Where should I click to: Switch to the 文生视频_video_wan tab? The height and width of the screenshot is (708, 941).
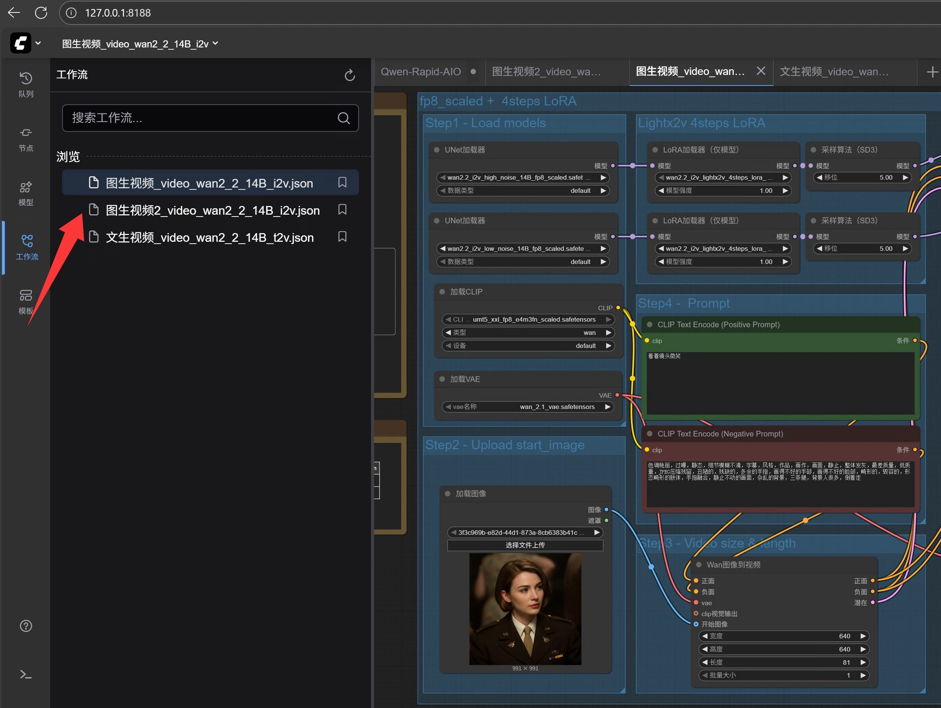click(x=834, y=72)
